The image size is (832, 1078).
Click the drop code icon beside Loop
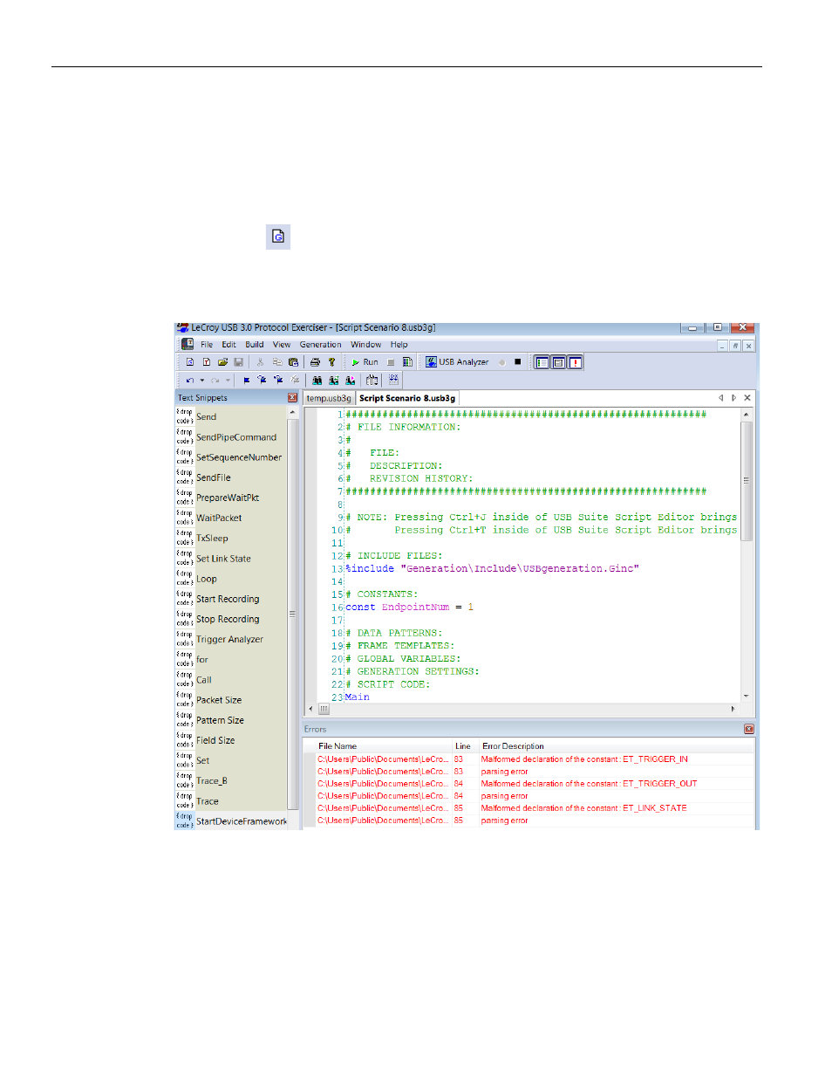point(184,579)
